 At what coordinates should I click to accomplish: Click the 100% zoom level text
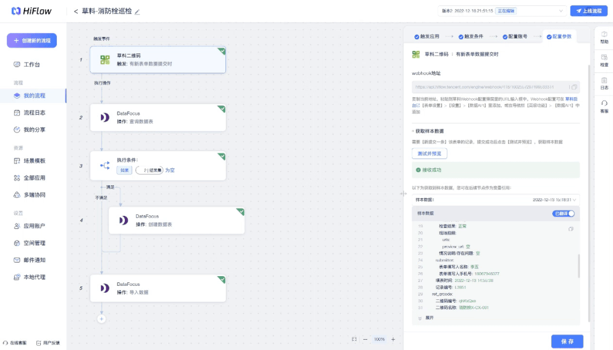(x=379, y=339)
